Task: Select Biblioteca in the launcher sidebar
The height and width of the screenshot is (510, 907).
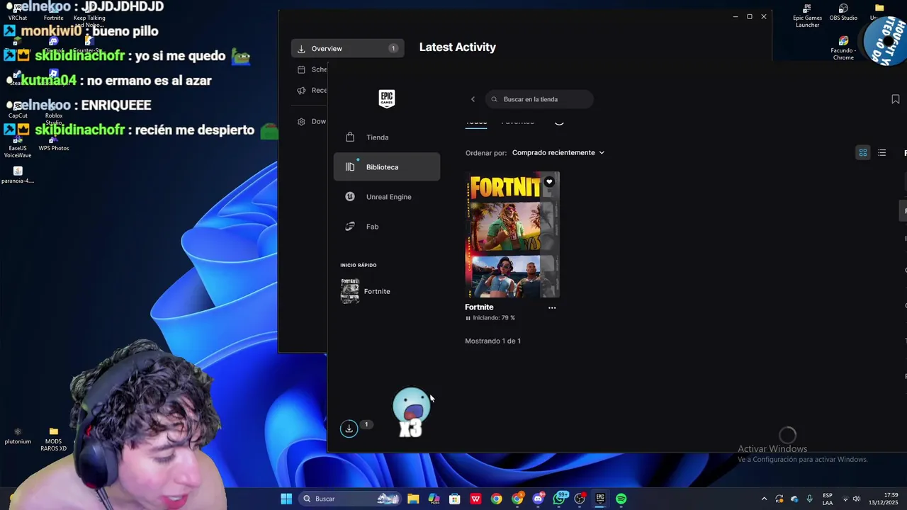Action: click(386, 167)
